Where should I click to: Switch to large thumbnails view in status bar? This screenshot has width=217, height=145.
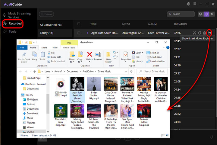click(x=167, y=135)
